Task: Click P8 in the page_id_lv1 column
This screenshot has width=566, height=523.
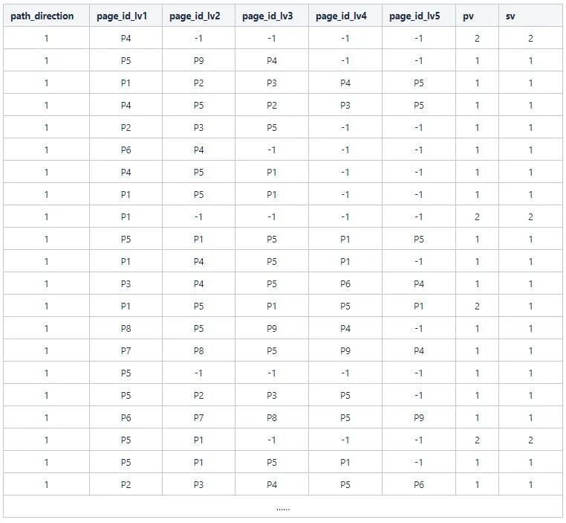Action: (126, 328)
